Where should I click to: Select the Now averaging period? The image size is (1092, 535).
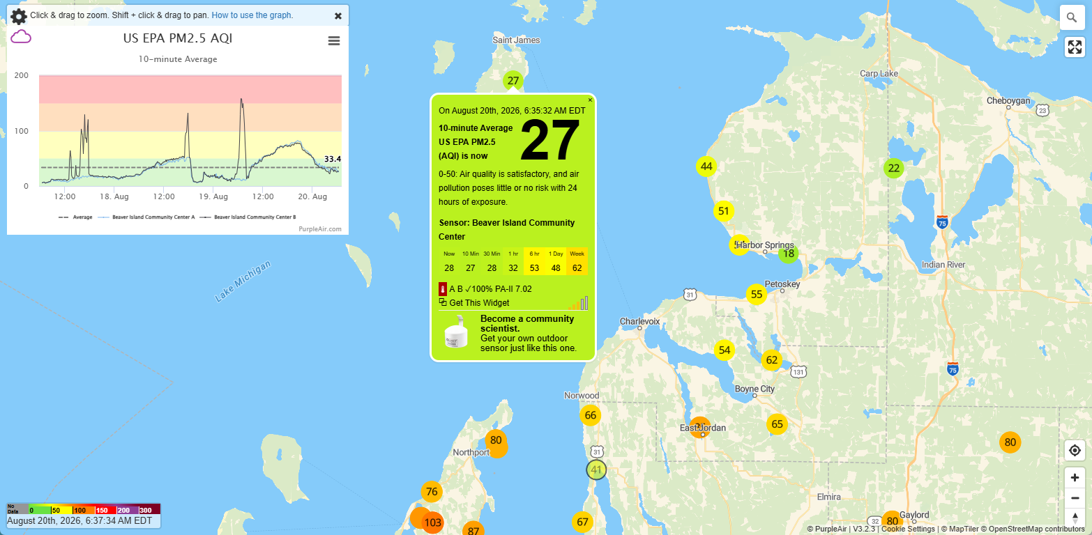449,261
